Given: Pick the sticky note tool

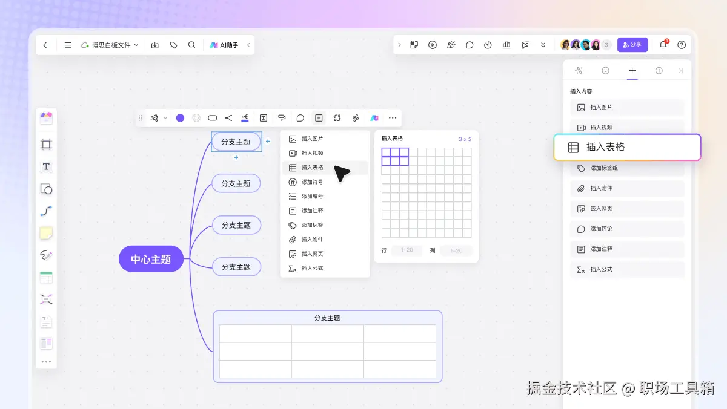Looking at the screenshot, I should [x=46, y=233].
